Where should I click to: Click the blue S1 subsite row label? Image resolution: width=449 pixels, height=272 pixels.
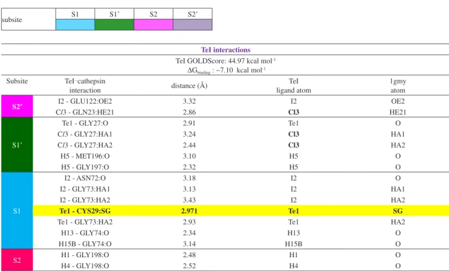click(17, 211)
